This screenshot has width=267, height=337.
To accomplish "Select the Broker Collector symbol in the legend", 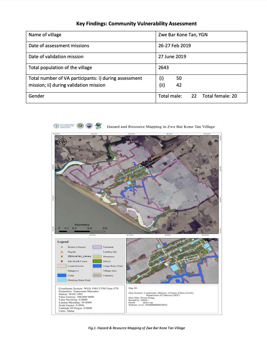I will coord(62,247).
